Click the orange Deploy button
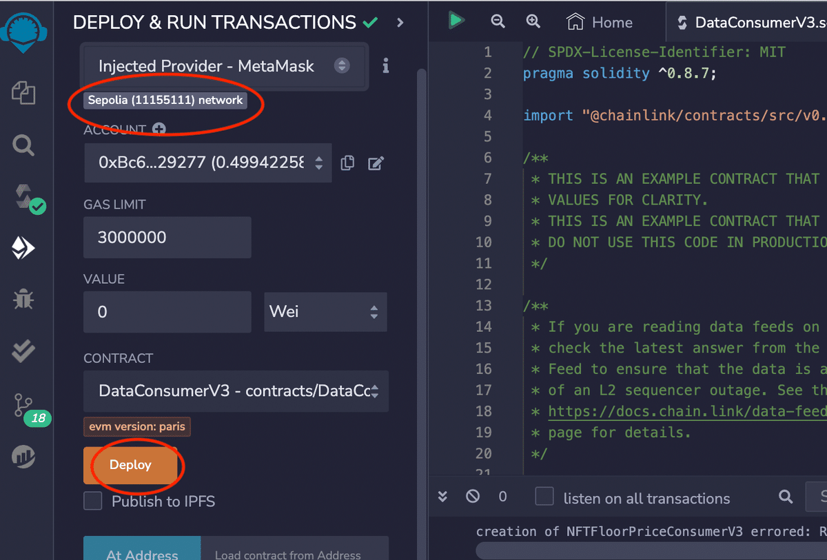This screenshot has height=560, width=827. tap(130, 465)
